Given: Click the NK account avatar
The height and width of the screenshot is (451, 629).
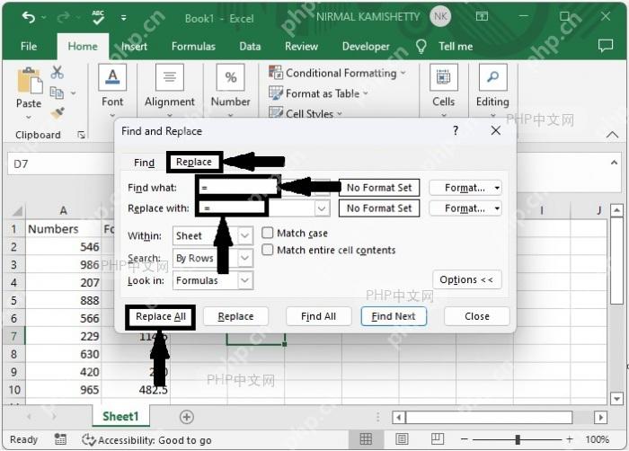Looking at the screenshot, I should pos(440,16).
